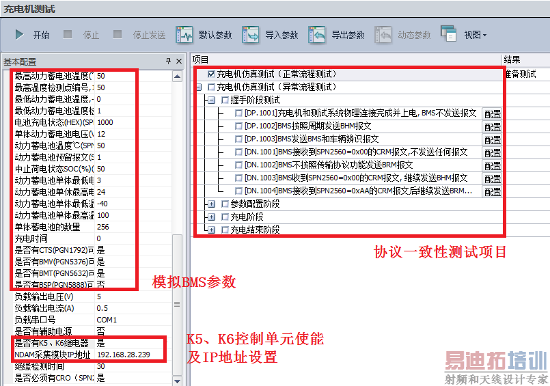
Task: Enable test item DN.1004
Action: coord(238,191)
